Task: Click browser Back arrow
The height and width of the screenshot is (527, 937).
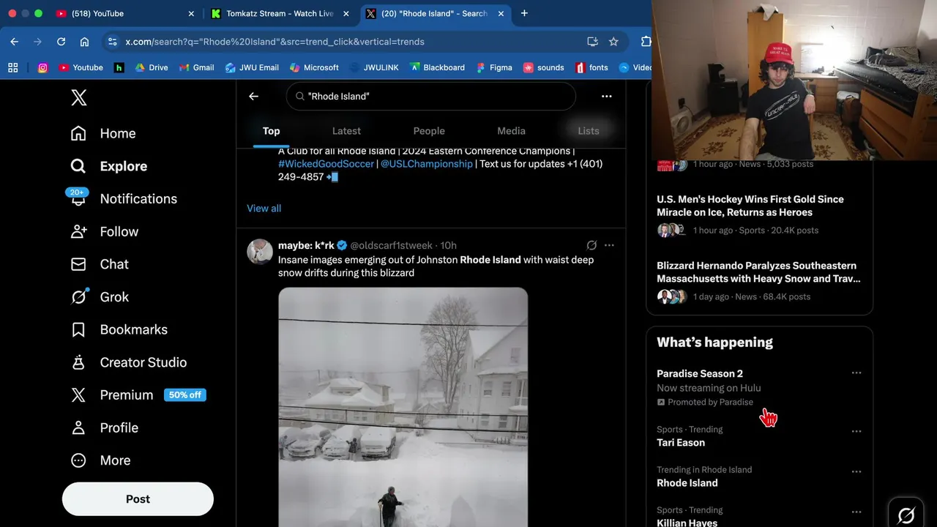Action: click(15, 42)
